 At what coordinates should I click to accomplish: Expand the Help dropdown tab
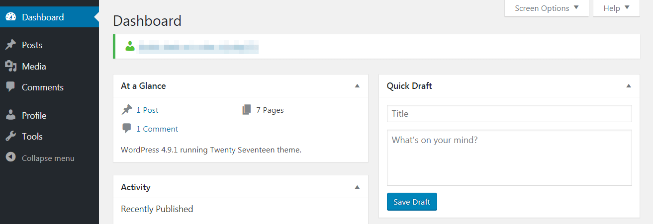coord(616,8)
